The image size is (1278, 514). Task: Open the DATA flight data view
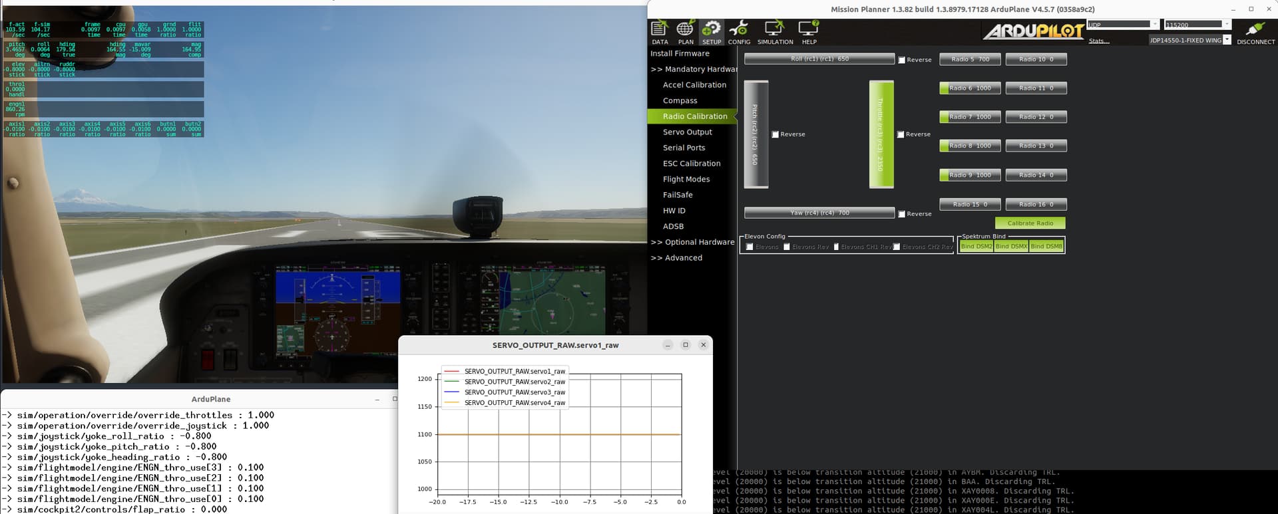[660, 32]
